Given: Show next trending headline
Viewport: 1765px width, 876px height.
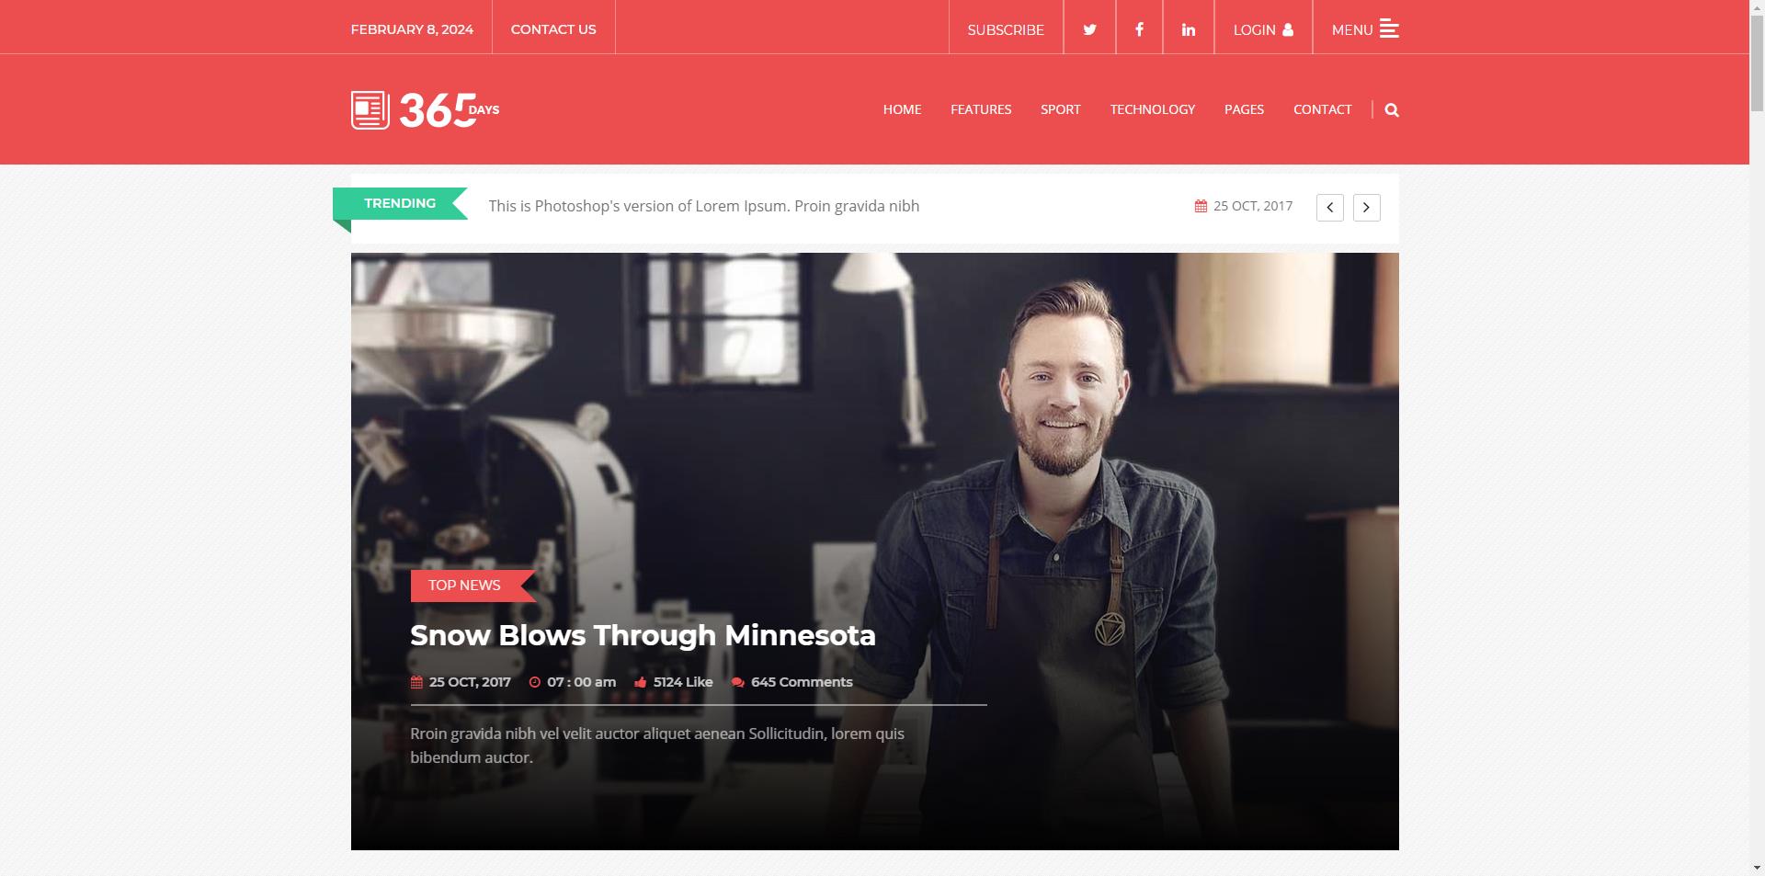Looking at the screenshot, I should 1366,208.
